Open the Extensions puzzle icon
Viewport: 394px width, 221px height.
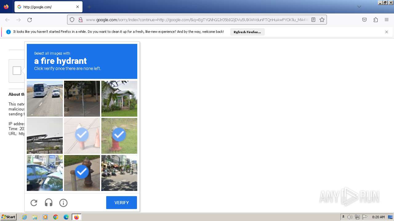point(376,20)
